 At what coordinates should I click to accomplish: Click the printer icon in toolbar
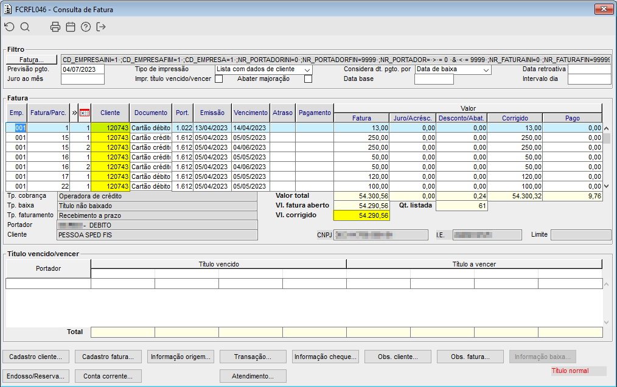[x=55, y=27]
